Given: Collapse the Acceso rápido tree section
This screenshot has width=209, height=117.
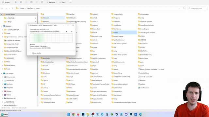Looking at the screenshot, I should point(1,14).
